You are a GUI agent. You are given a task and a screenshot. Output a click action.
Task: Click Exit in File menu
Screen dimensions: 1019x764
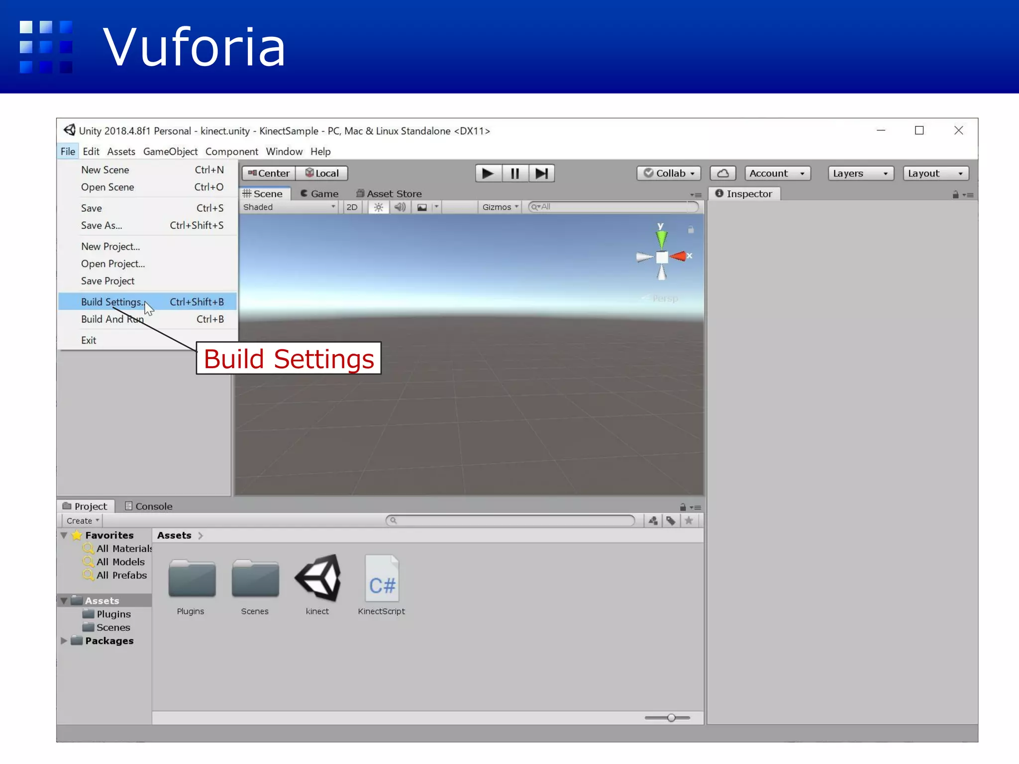pos(147,340)
